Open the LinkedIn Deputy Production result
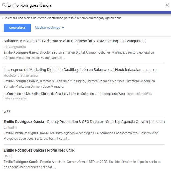 [84, 122]
